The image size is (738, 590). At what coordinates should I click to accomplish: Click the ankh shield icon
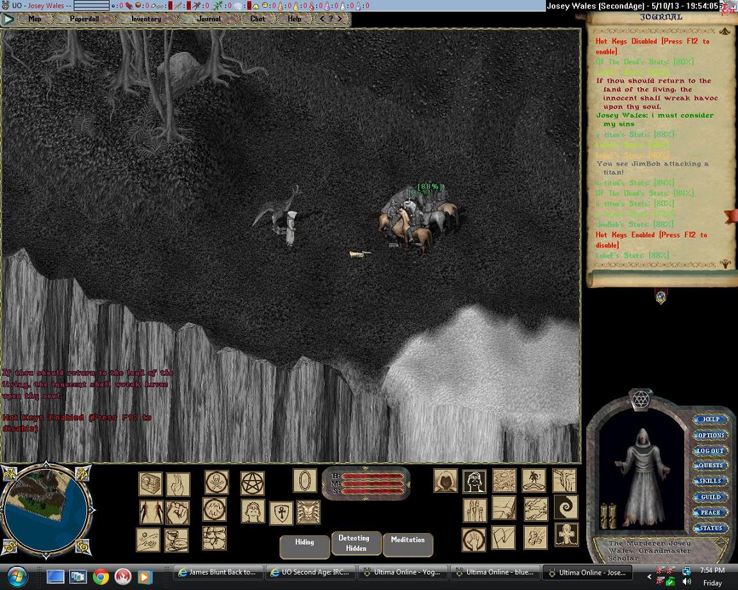pyautogui.click(x=281, y=513)
